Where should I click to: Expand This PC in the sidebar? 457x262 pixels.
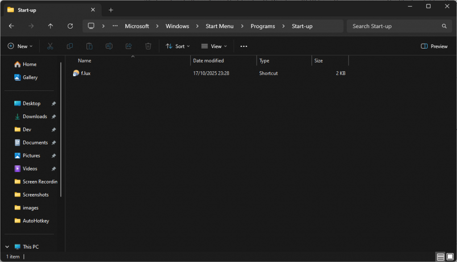coord(7,246)
